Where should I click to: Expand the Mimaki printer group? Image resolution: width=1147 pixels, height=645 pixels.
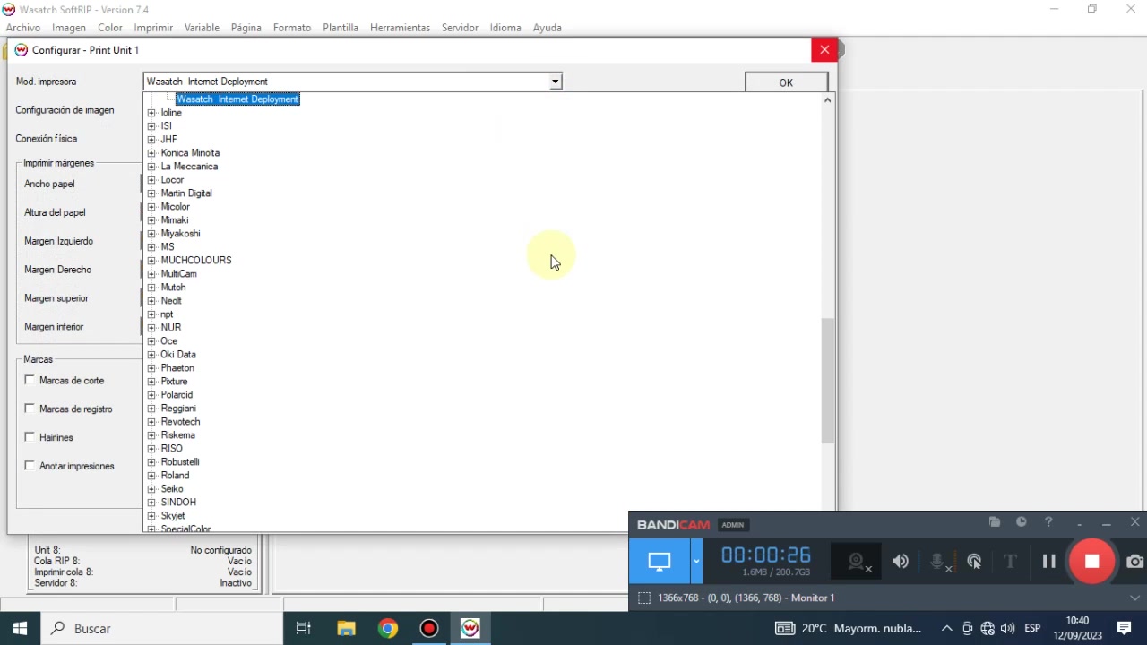pos(151,220)
